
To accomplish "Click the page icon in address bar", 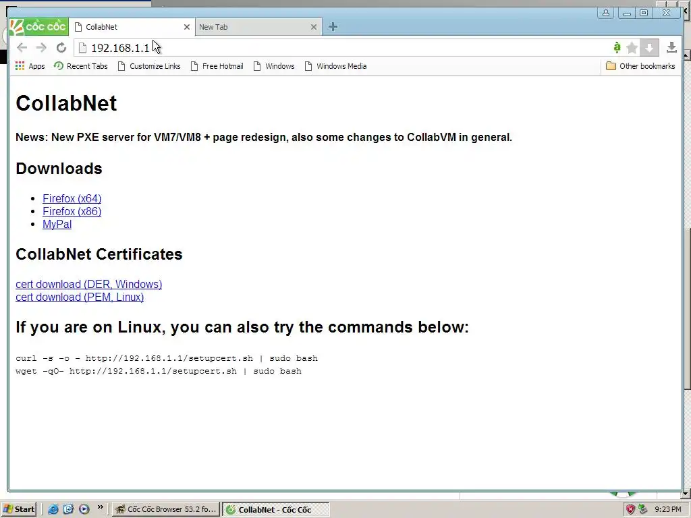I will [x=82, y=48].
